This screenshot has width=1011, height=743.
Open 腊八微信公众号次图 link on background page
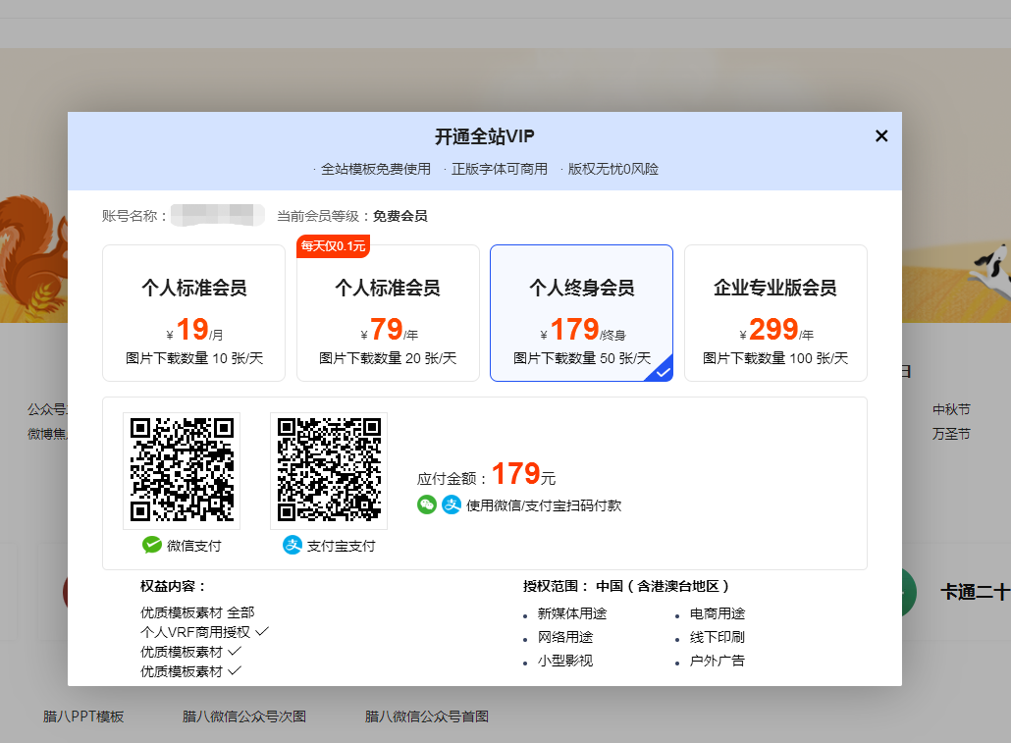coord(243,716)
